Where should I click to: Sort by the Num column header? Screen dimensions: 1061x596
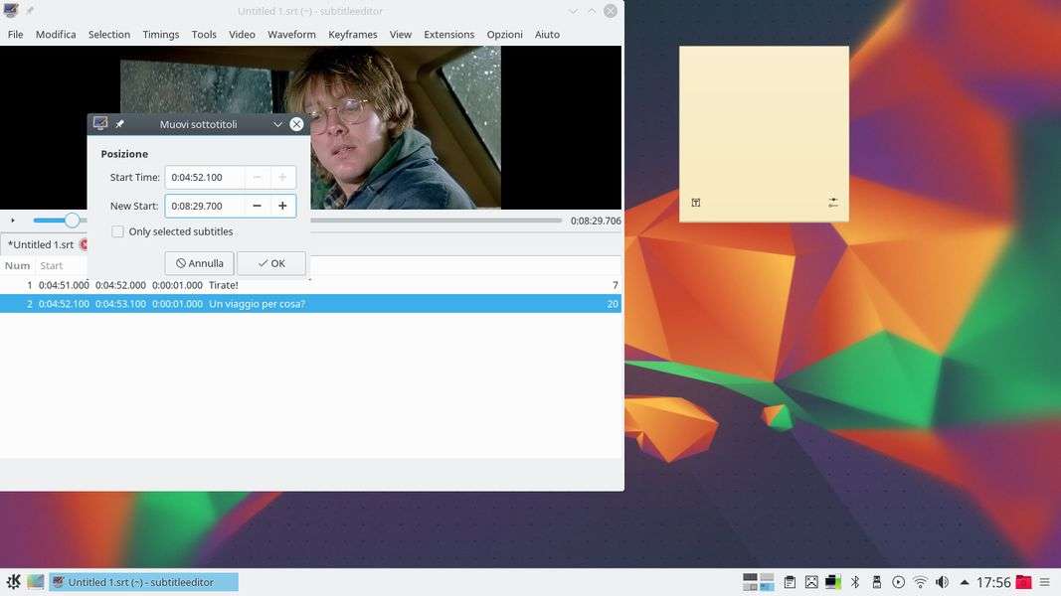[18, 265]
